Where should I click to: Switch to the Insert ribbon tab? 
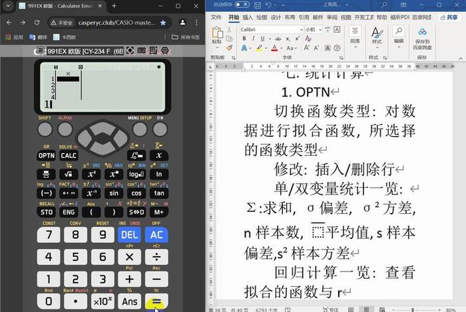[x=248, y=17]
